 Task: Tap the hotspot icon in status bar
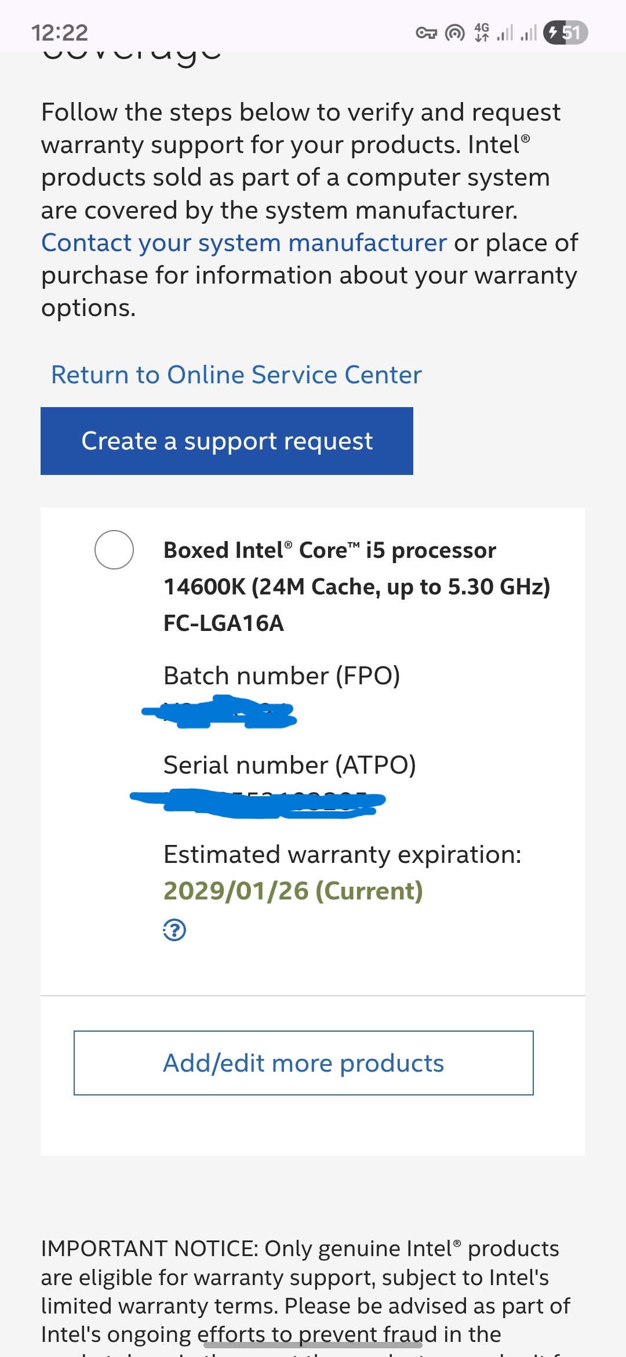[x=454, y=33]
